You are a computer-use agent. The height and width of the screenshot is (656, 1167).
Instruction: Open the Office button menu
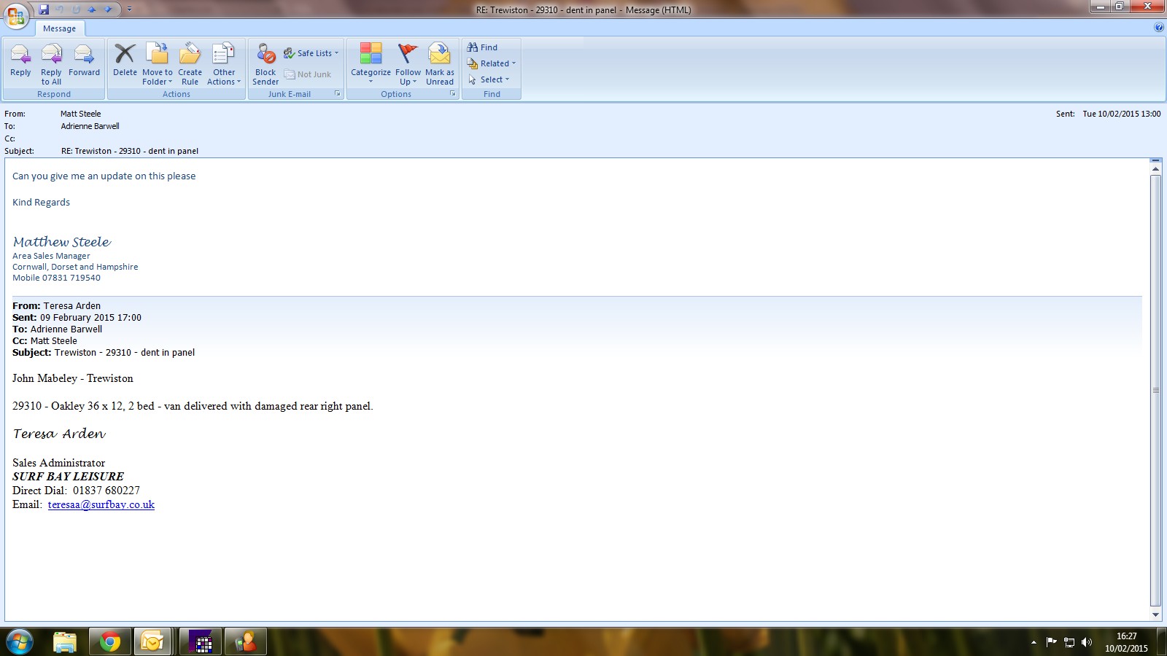click(x=16, y=15)
